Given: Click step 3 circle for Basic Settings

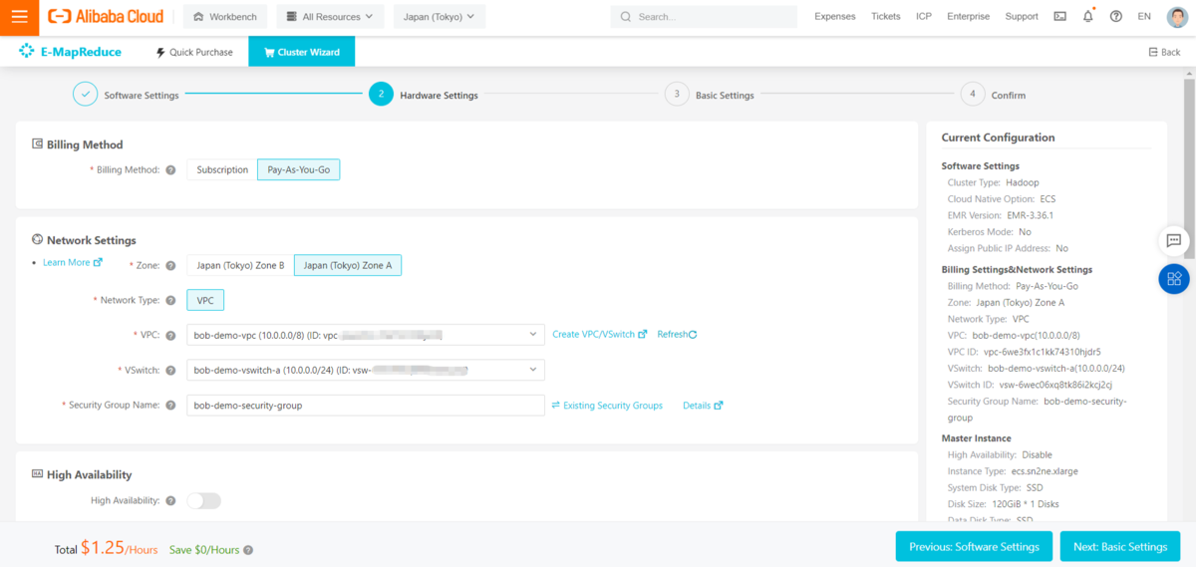Looking at the screenshot, I should [x=677, y=95].
